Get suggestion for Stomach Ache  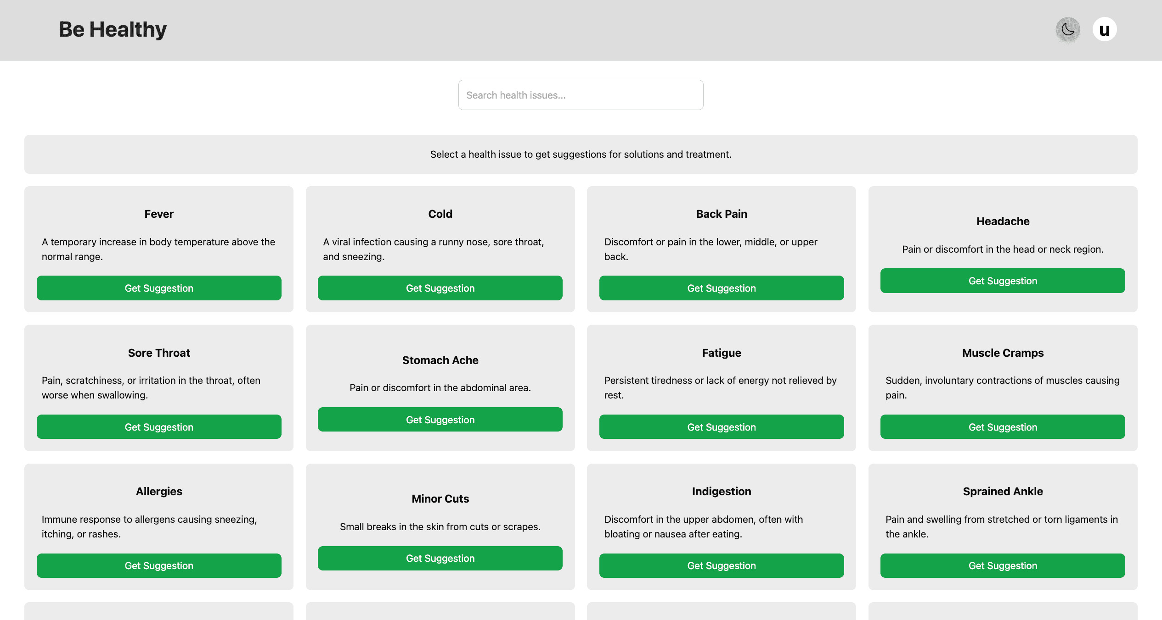pos(440,420)
